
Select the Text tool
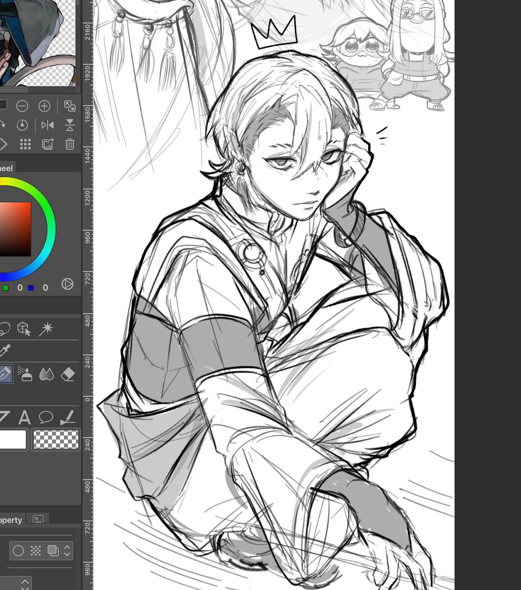25,417
